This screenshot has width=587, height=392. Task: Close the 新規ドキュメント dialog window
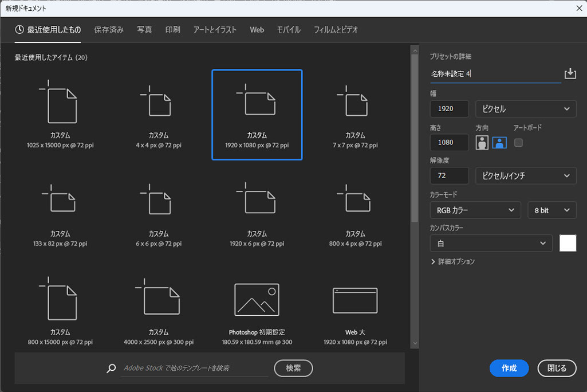(x=579, y=8)
